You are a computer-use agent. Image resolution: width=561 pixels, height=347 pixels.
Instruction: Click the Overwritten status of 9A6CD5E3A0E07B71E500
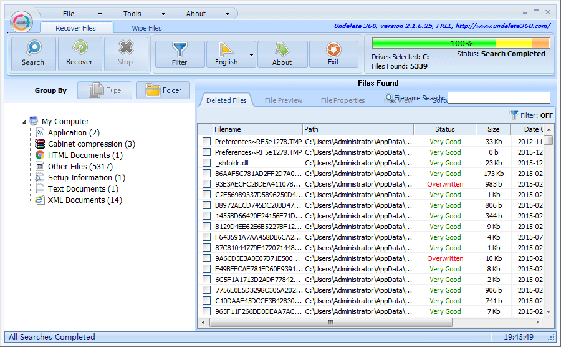point(445,258)
